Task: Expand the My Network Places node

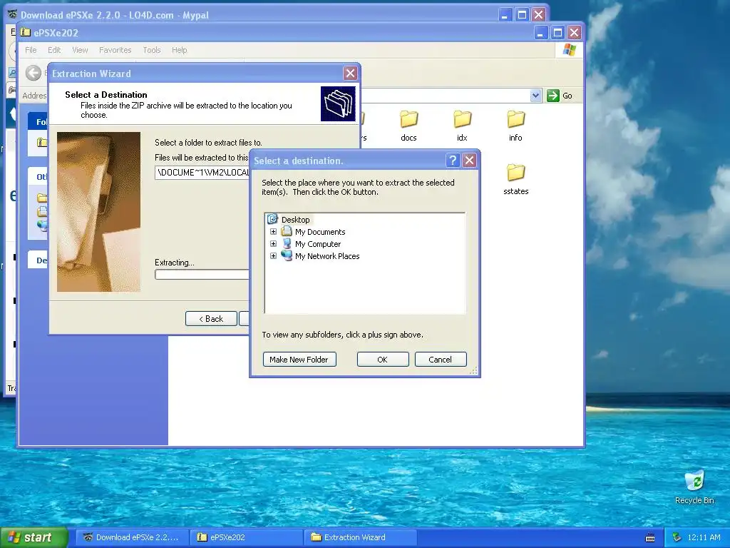Action: tap(273, 256)
